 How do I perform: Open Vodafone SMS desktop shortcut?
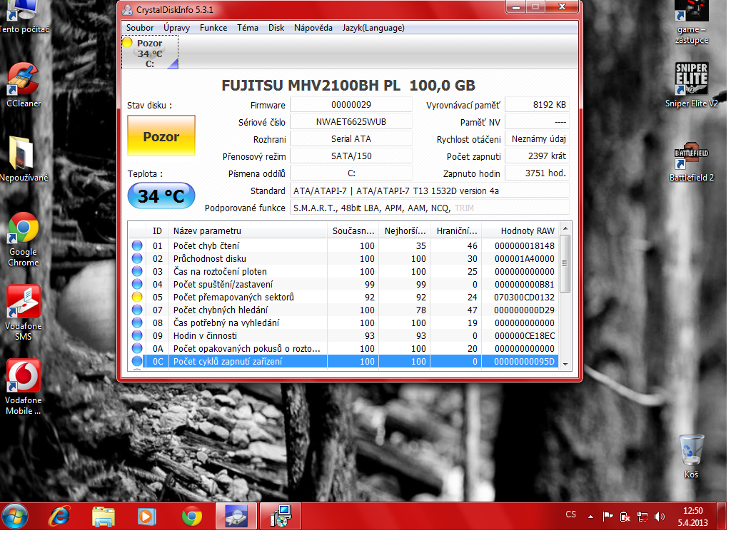(24, 313)
